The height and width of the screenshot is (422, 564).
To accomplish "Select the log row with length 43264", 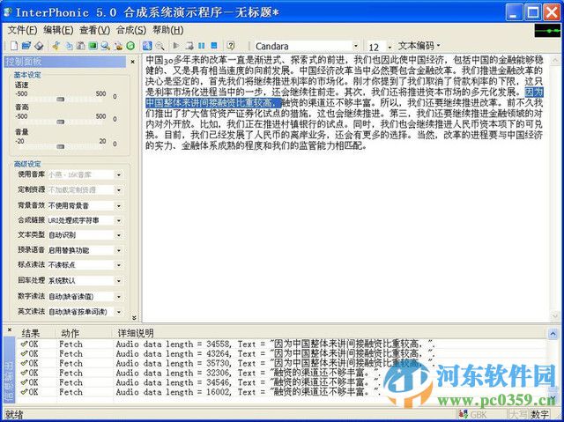I will 282,353.
